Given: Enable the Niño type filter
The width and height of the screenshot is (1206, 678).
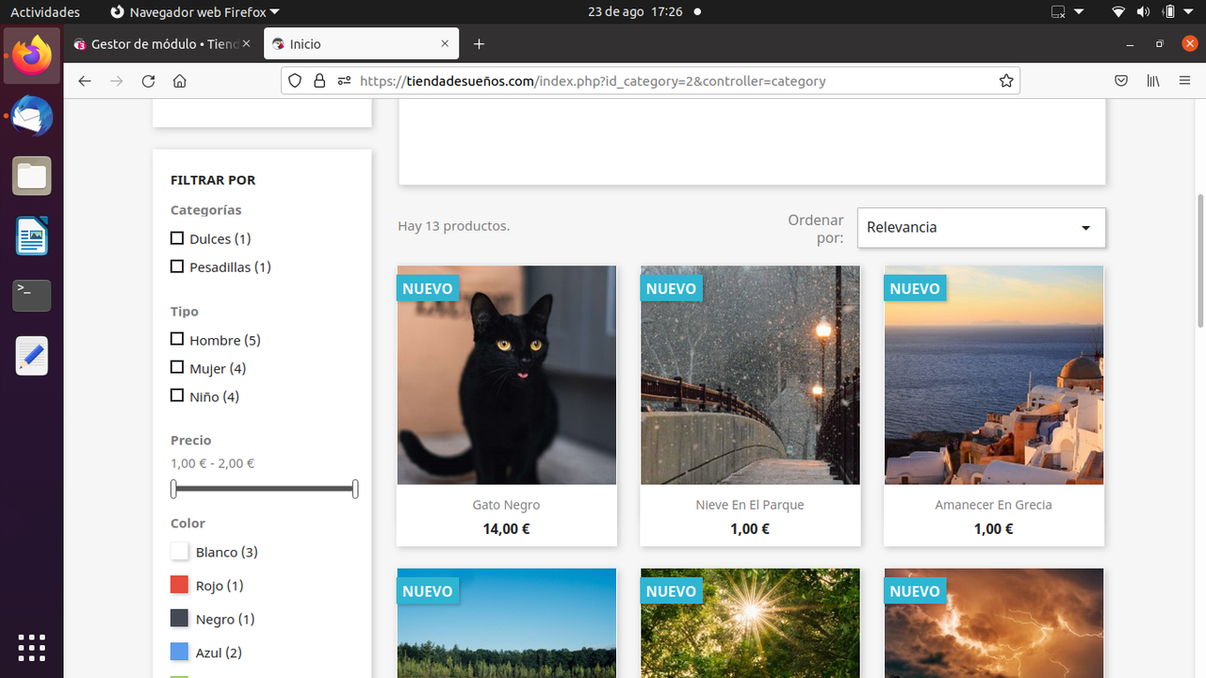Looking at the screenshot, I should (x=177, y=395).
